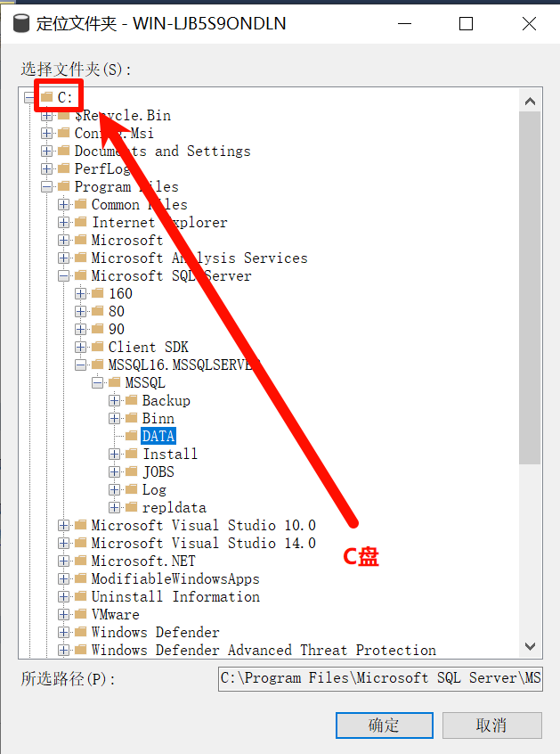Select the ModifiableWindowsApps label

(175, 578)
